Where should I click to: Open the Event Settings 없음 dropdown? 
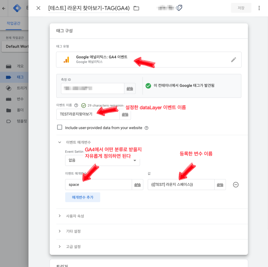pos(102,160)
